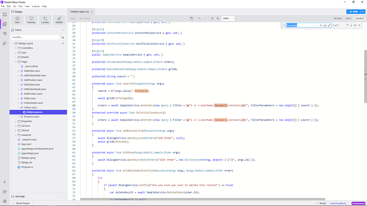367x206 pixels.
Task: Click the Find file search field
Action: tap(35, 37)
